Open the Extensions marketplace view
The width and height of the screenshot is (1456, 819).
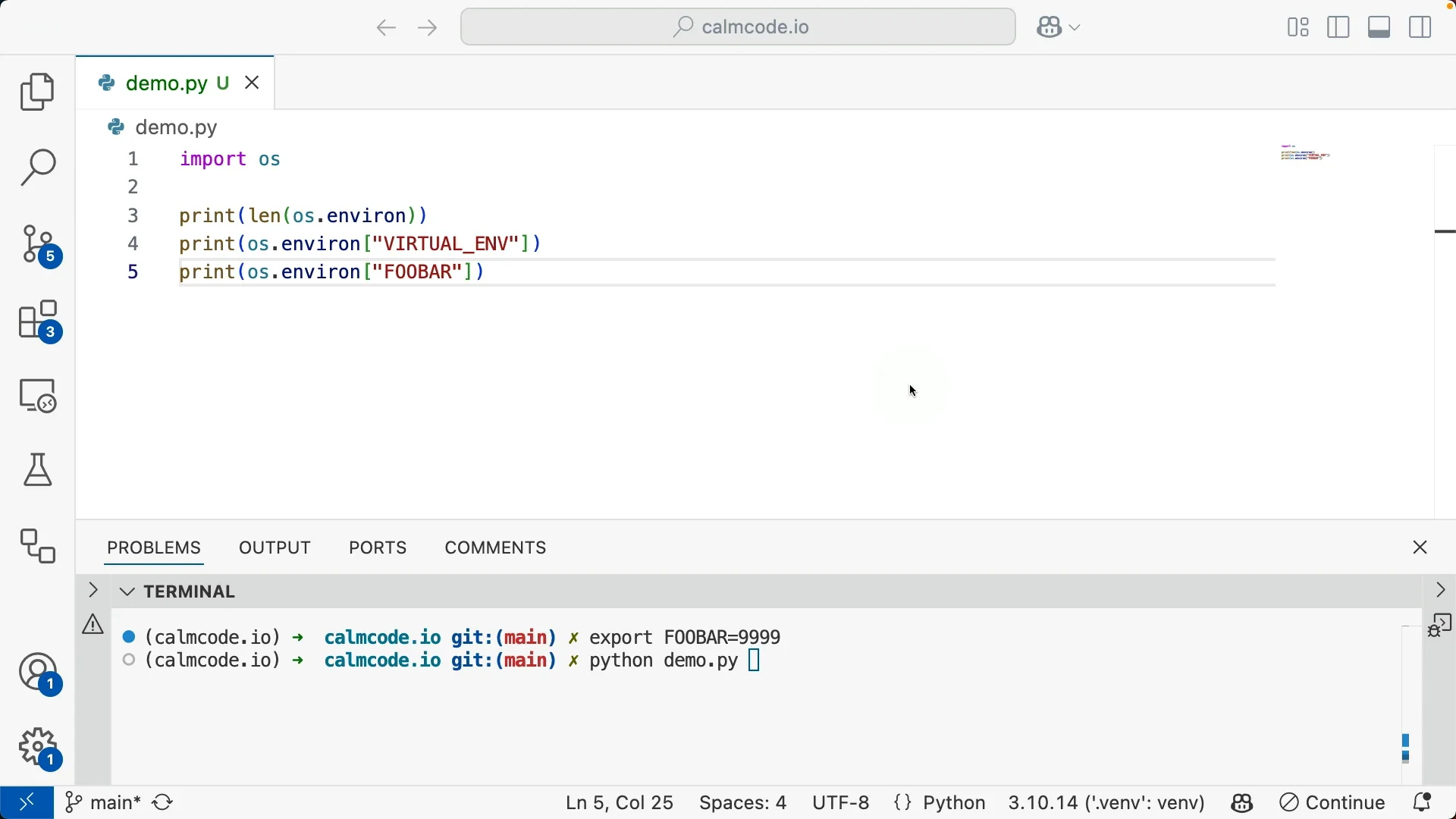(39, 322)
